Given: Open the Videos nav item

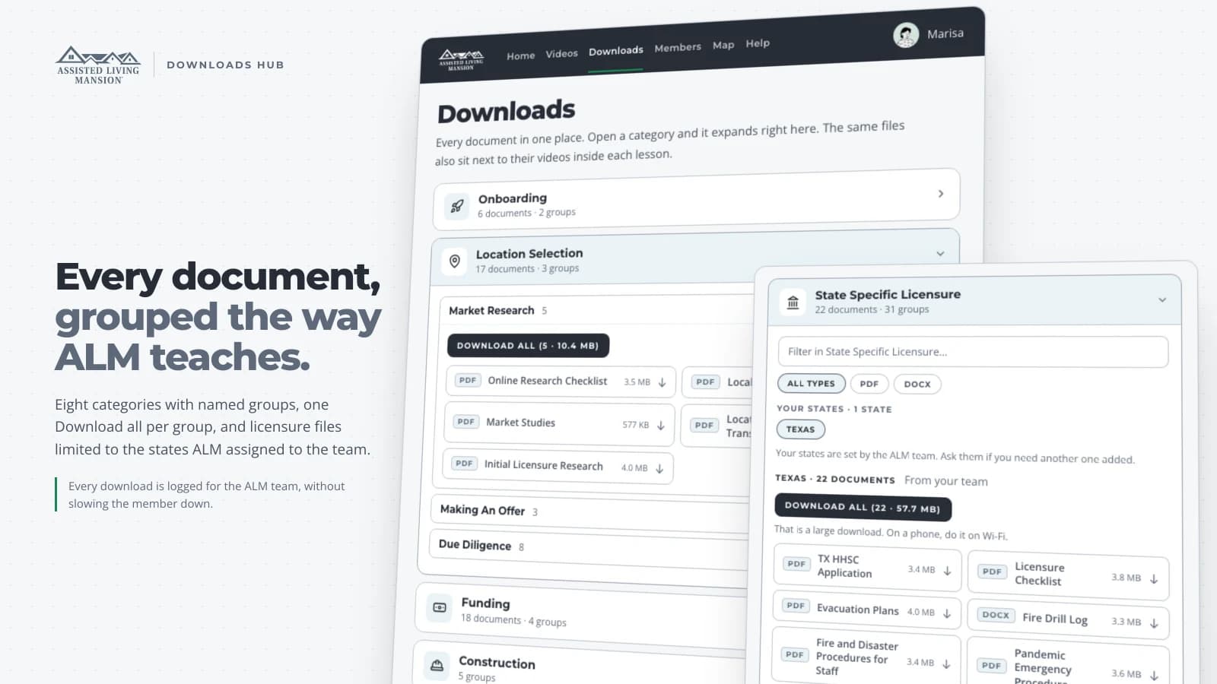Looking at the screenshot, I should [561, 53].
